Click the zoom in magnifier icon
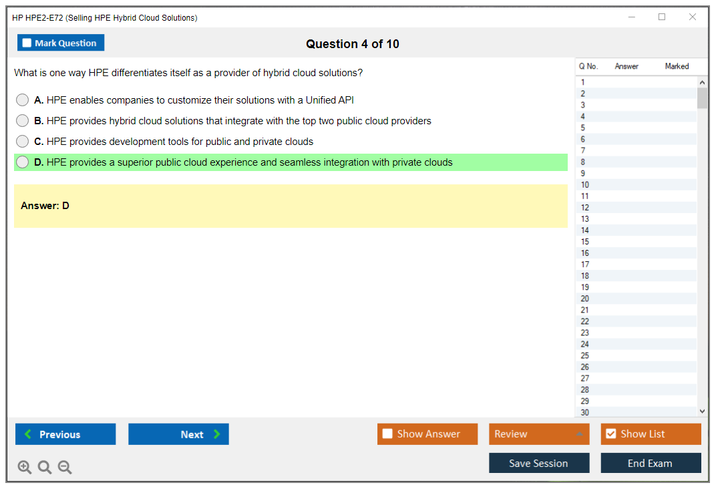 pyautogui.click(x=24, y=468)
